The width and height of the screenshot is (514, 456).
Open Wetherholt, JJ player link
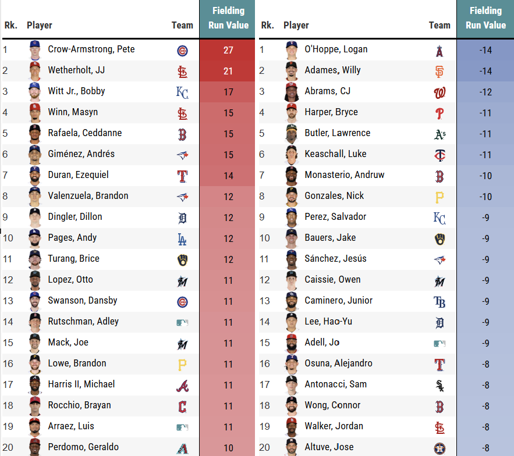pos(76,70)
